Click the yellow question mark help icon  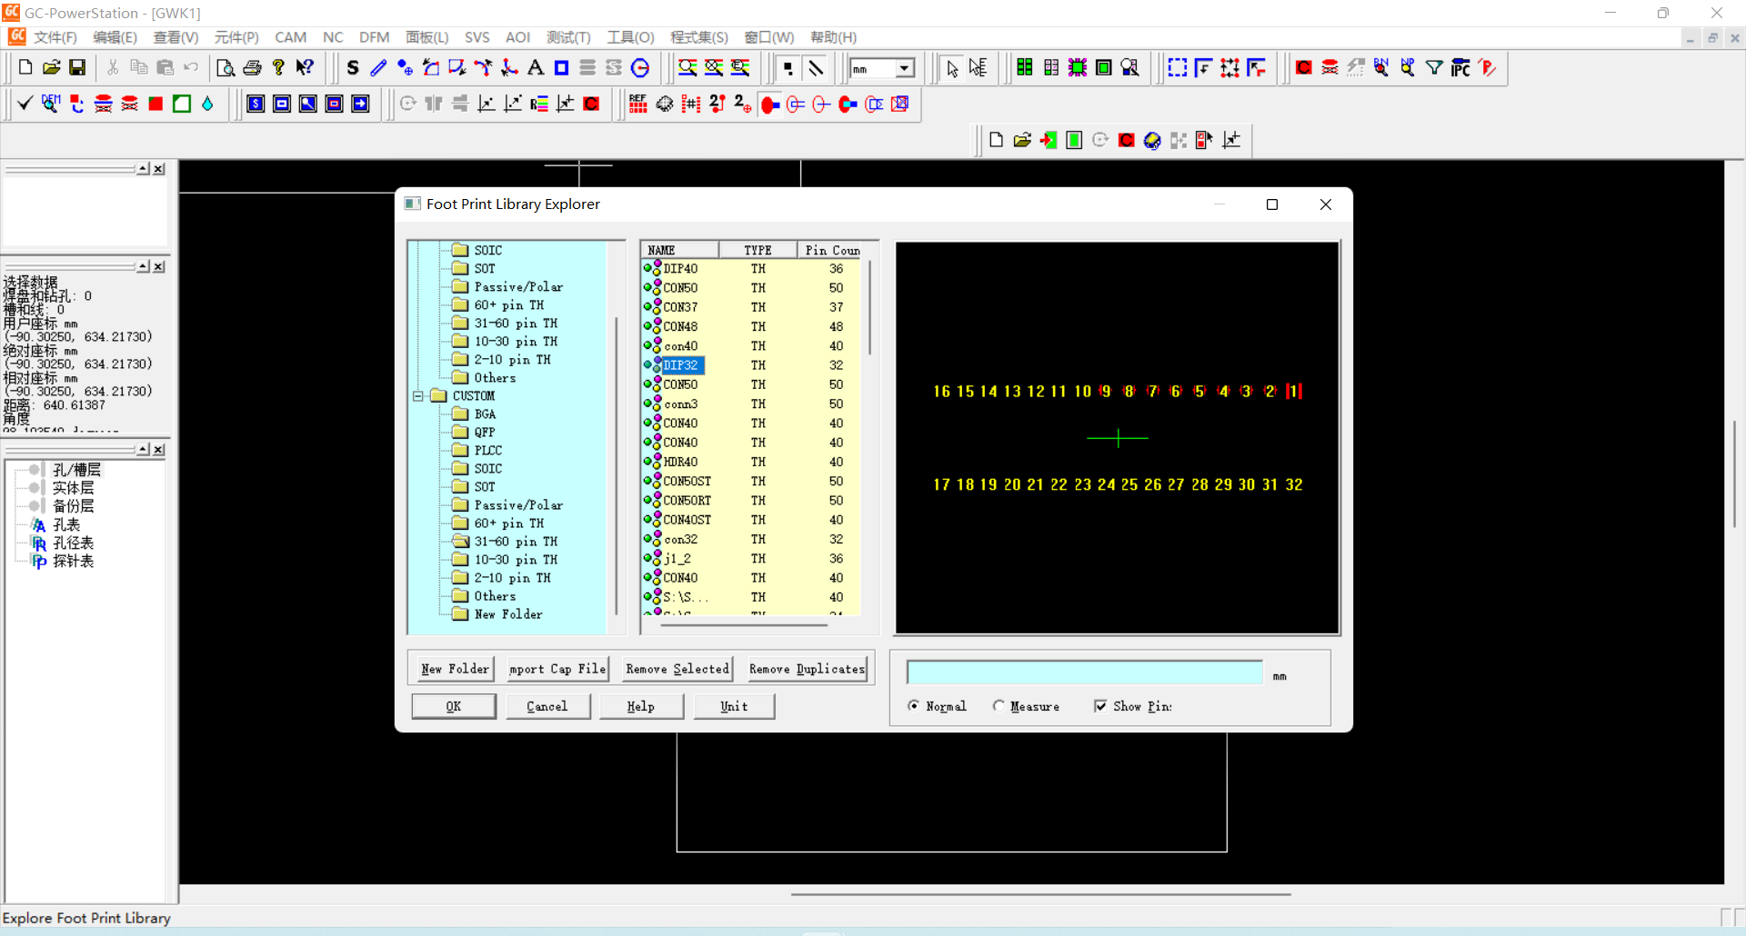[x=278, y=67]
